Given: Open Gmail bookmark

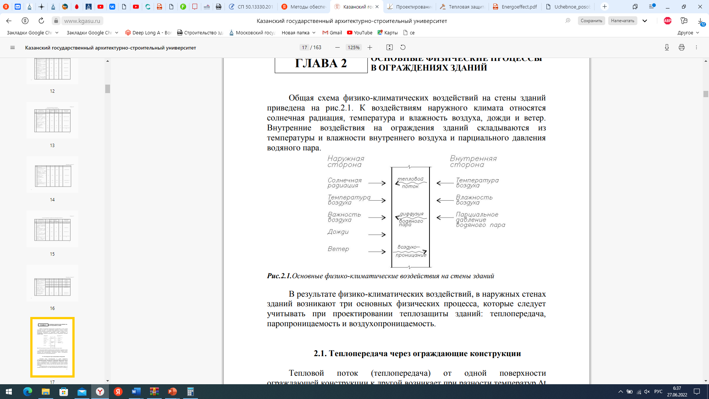Looking at the screenshot, I should click(332, 33).
